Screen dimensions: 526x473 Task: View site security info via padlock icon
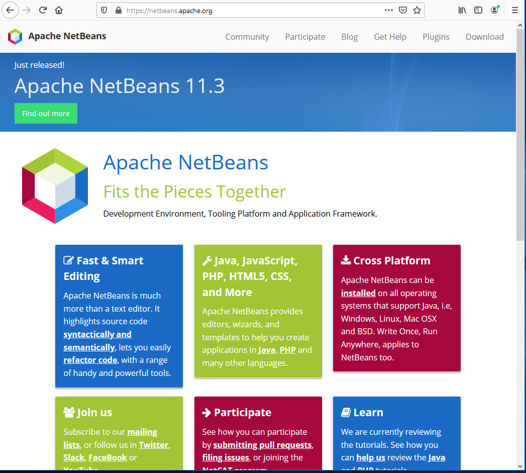[119, 11]
